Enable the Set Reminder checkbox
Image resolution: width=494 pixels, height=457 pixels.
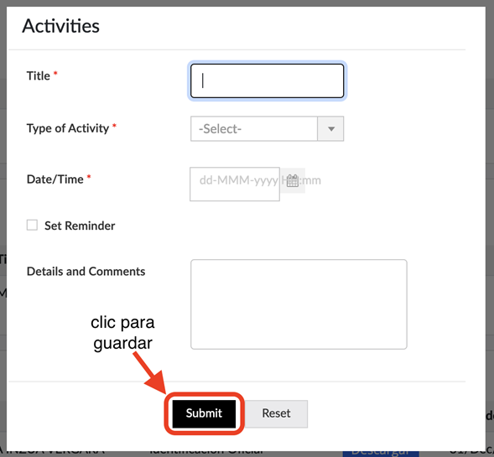click(32, 226)
